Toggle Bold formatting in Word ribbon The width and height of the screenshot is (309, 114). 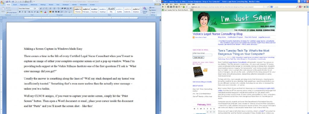tap(20, 12)
